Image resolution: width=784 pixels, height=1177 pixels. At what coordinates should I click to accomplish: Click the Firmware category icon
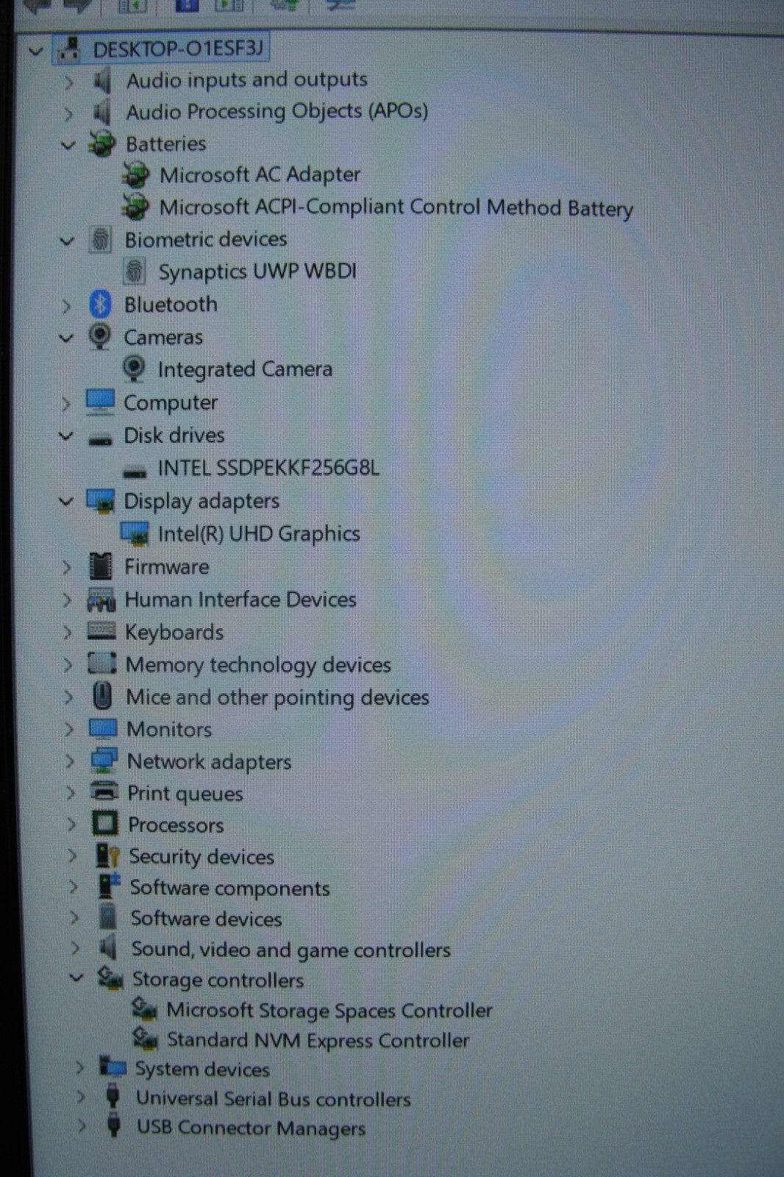point(100,566)
